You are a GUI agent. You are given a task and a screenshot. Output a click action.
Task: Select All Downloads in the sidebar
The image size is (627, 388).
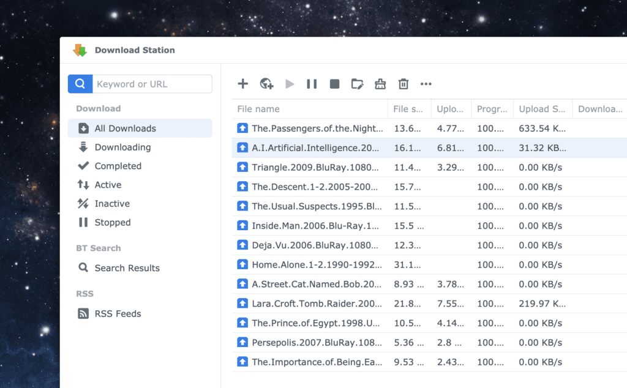tap(125, 129)
